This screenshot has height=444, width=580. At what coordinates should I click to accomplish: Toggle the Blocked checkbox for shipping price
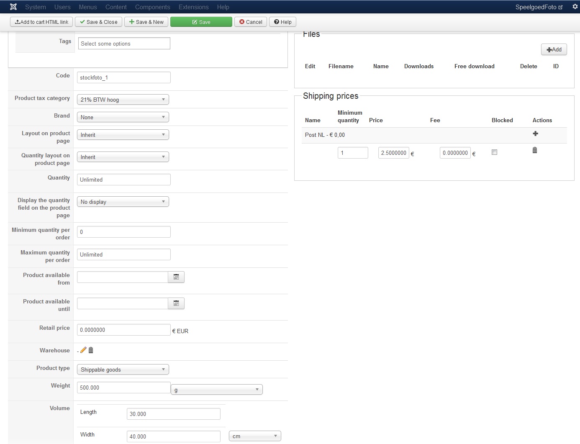click(x=494, y=152)
